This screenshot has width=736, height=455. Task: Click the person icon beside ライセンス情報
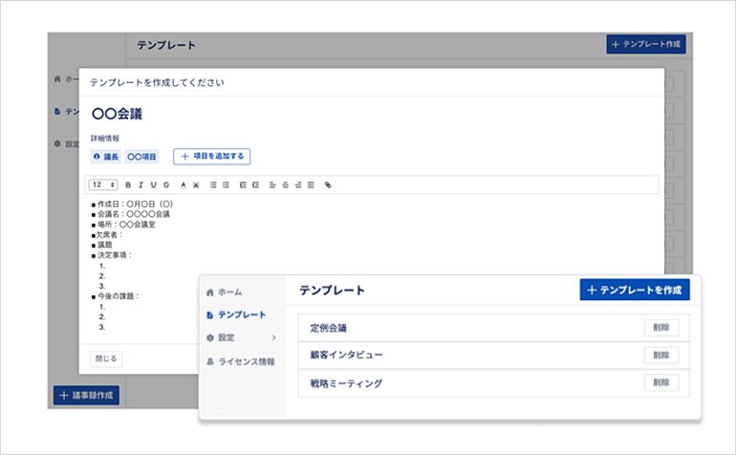tap(210, 361)
